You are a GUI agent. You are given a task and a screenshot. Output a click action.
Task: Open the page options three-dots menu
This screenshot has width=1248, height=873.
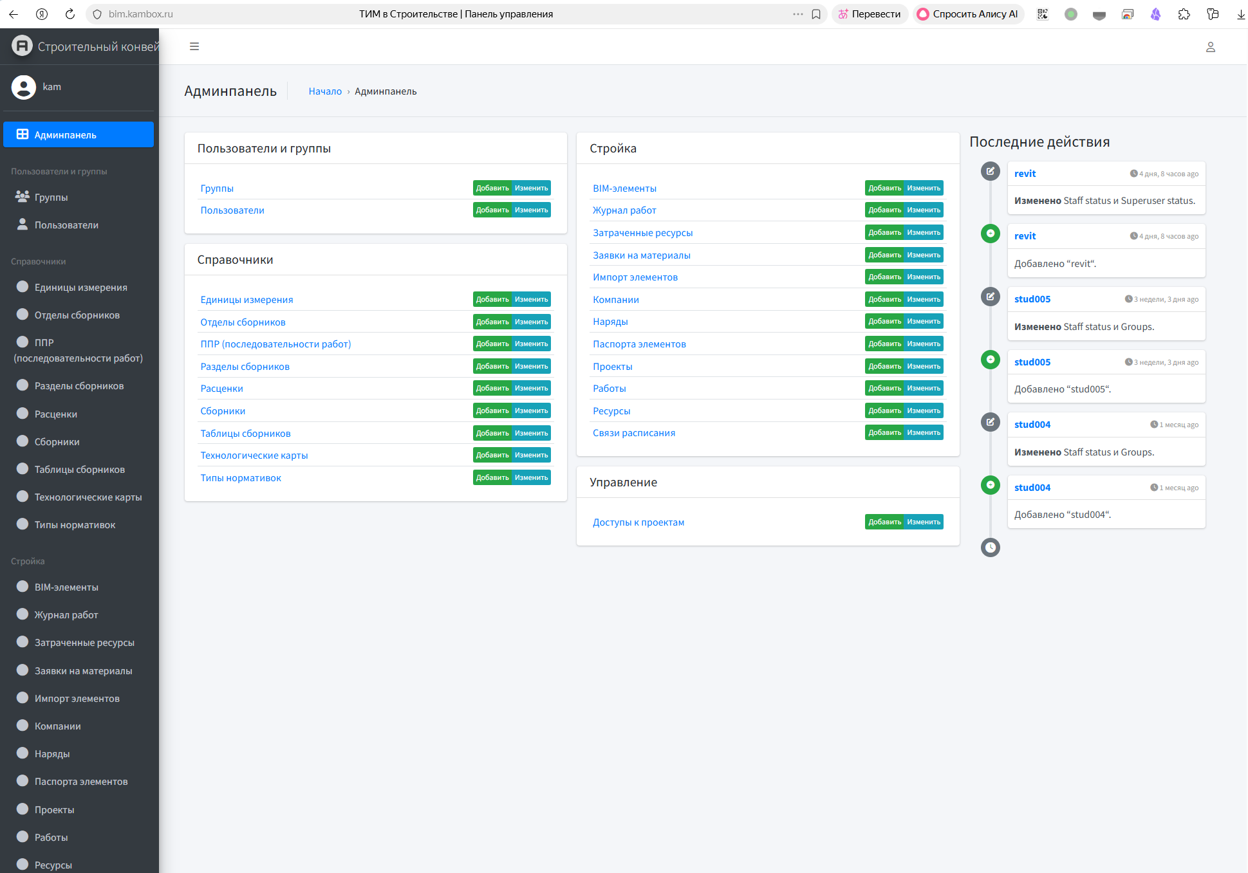click(797, 14)
